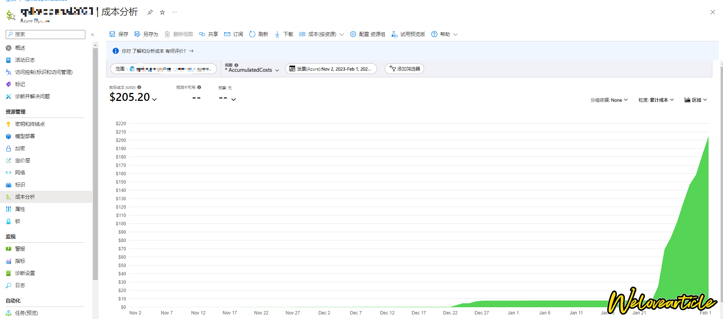Click the 共享 (Share) icon
The image size is (723, 319).
click(202, 34)
